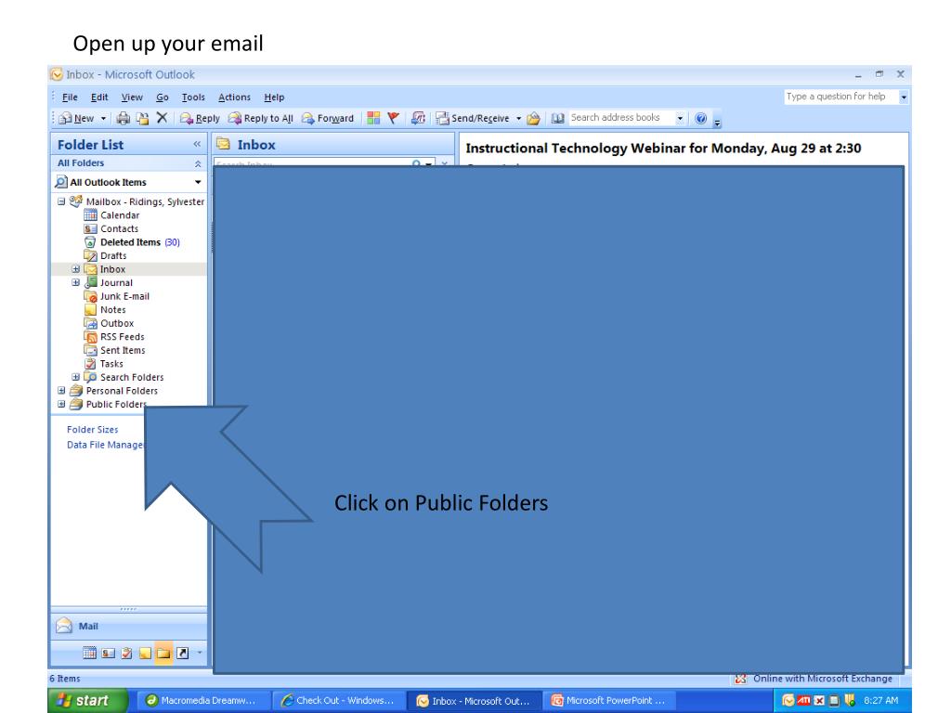Click the Reply button
951x713 pixels.
(x=200, y=118)
